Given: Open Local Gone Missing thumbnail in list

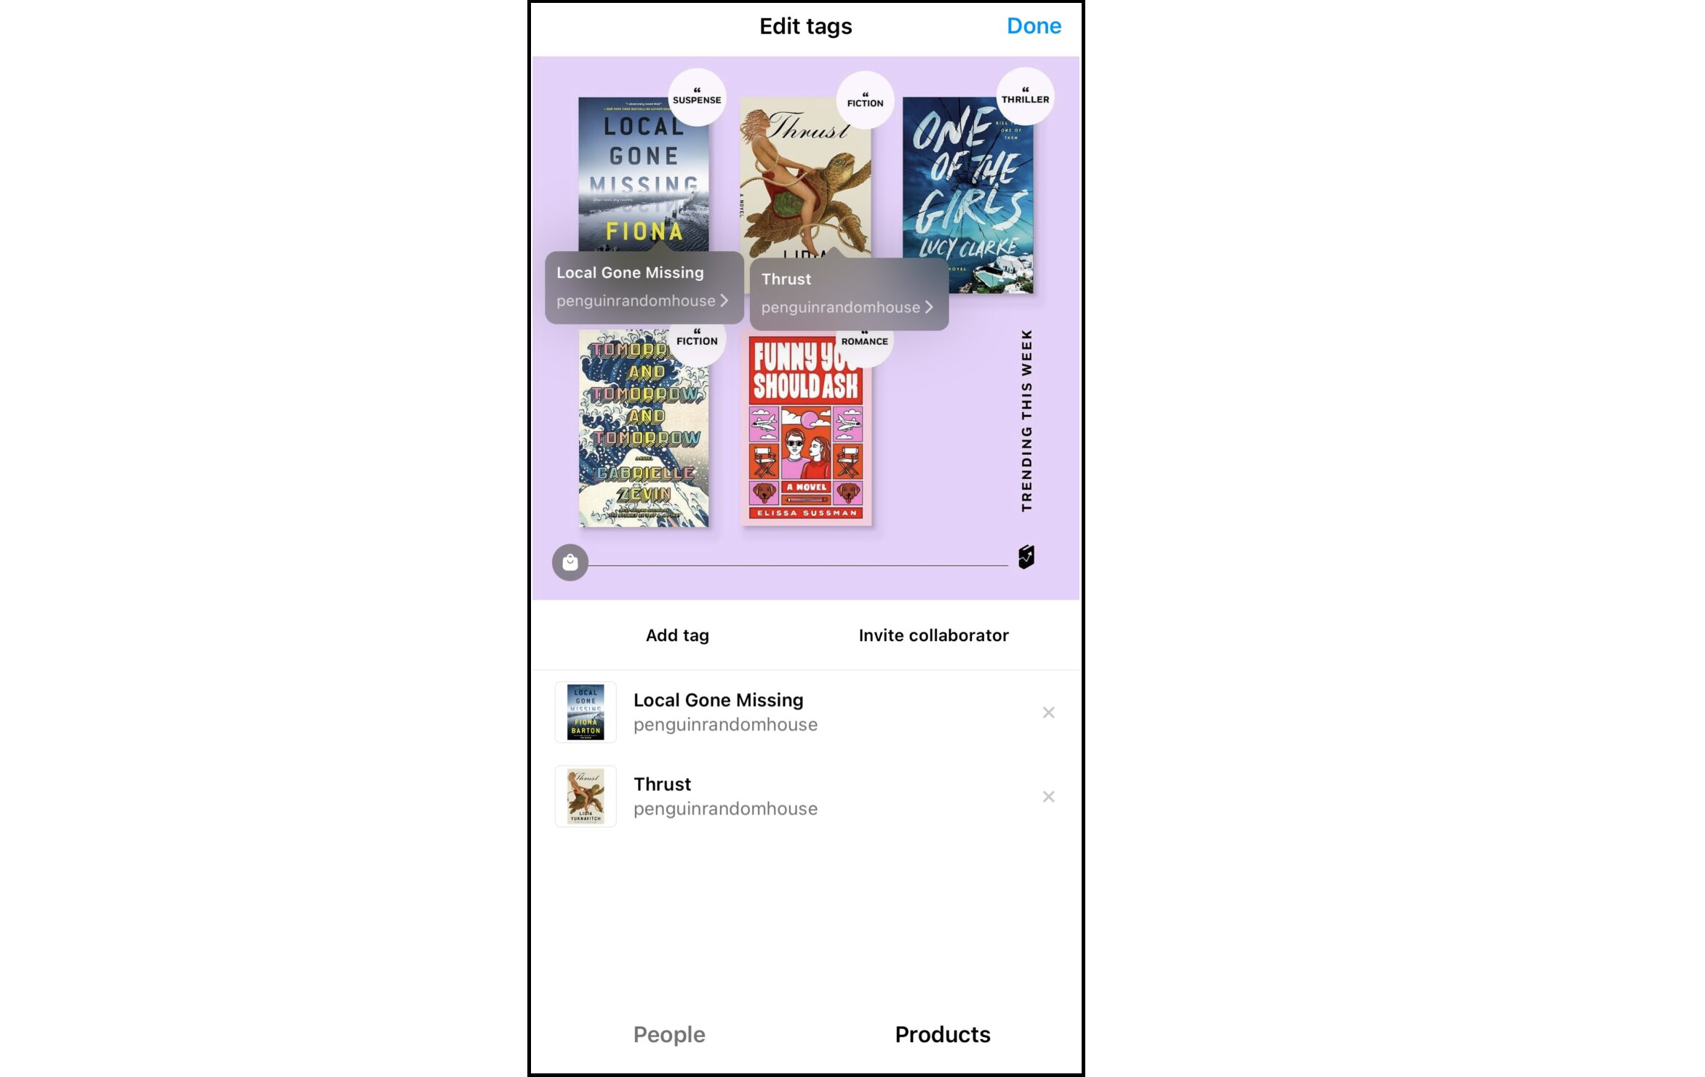Looking at the screenshot, I should click(x=586, y=712).
